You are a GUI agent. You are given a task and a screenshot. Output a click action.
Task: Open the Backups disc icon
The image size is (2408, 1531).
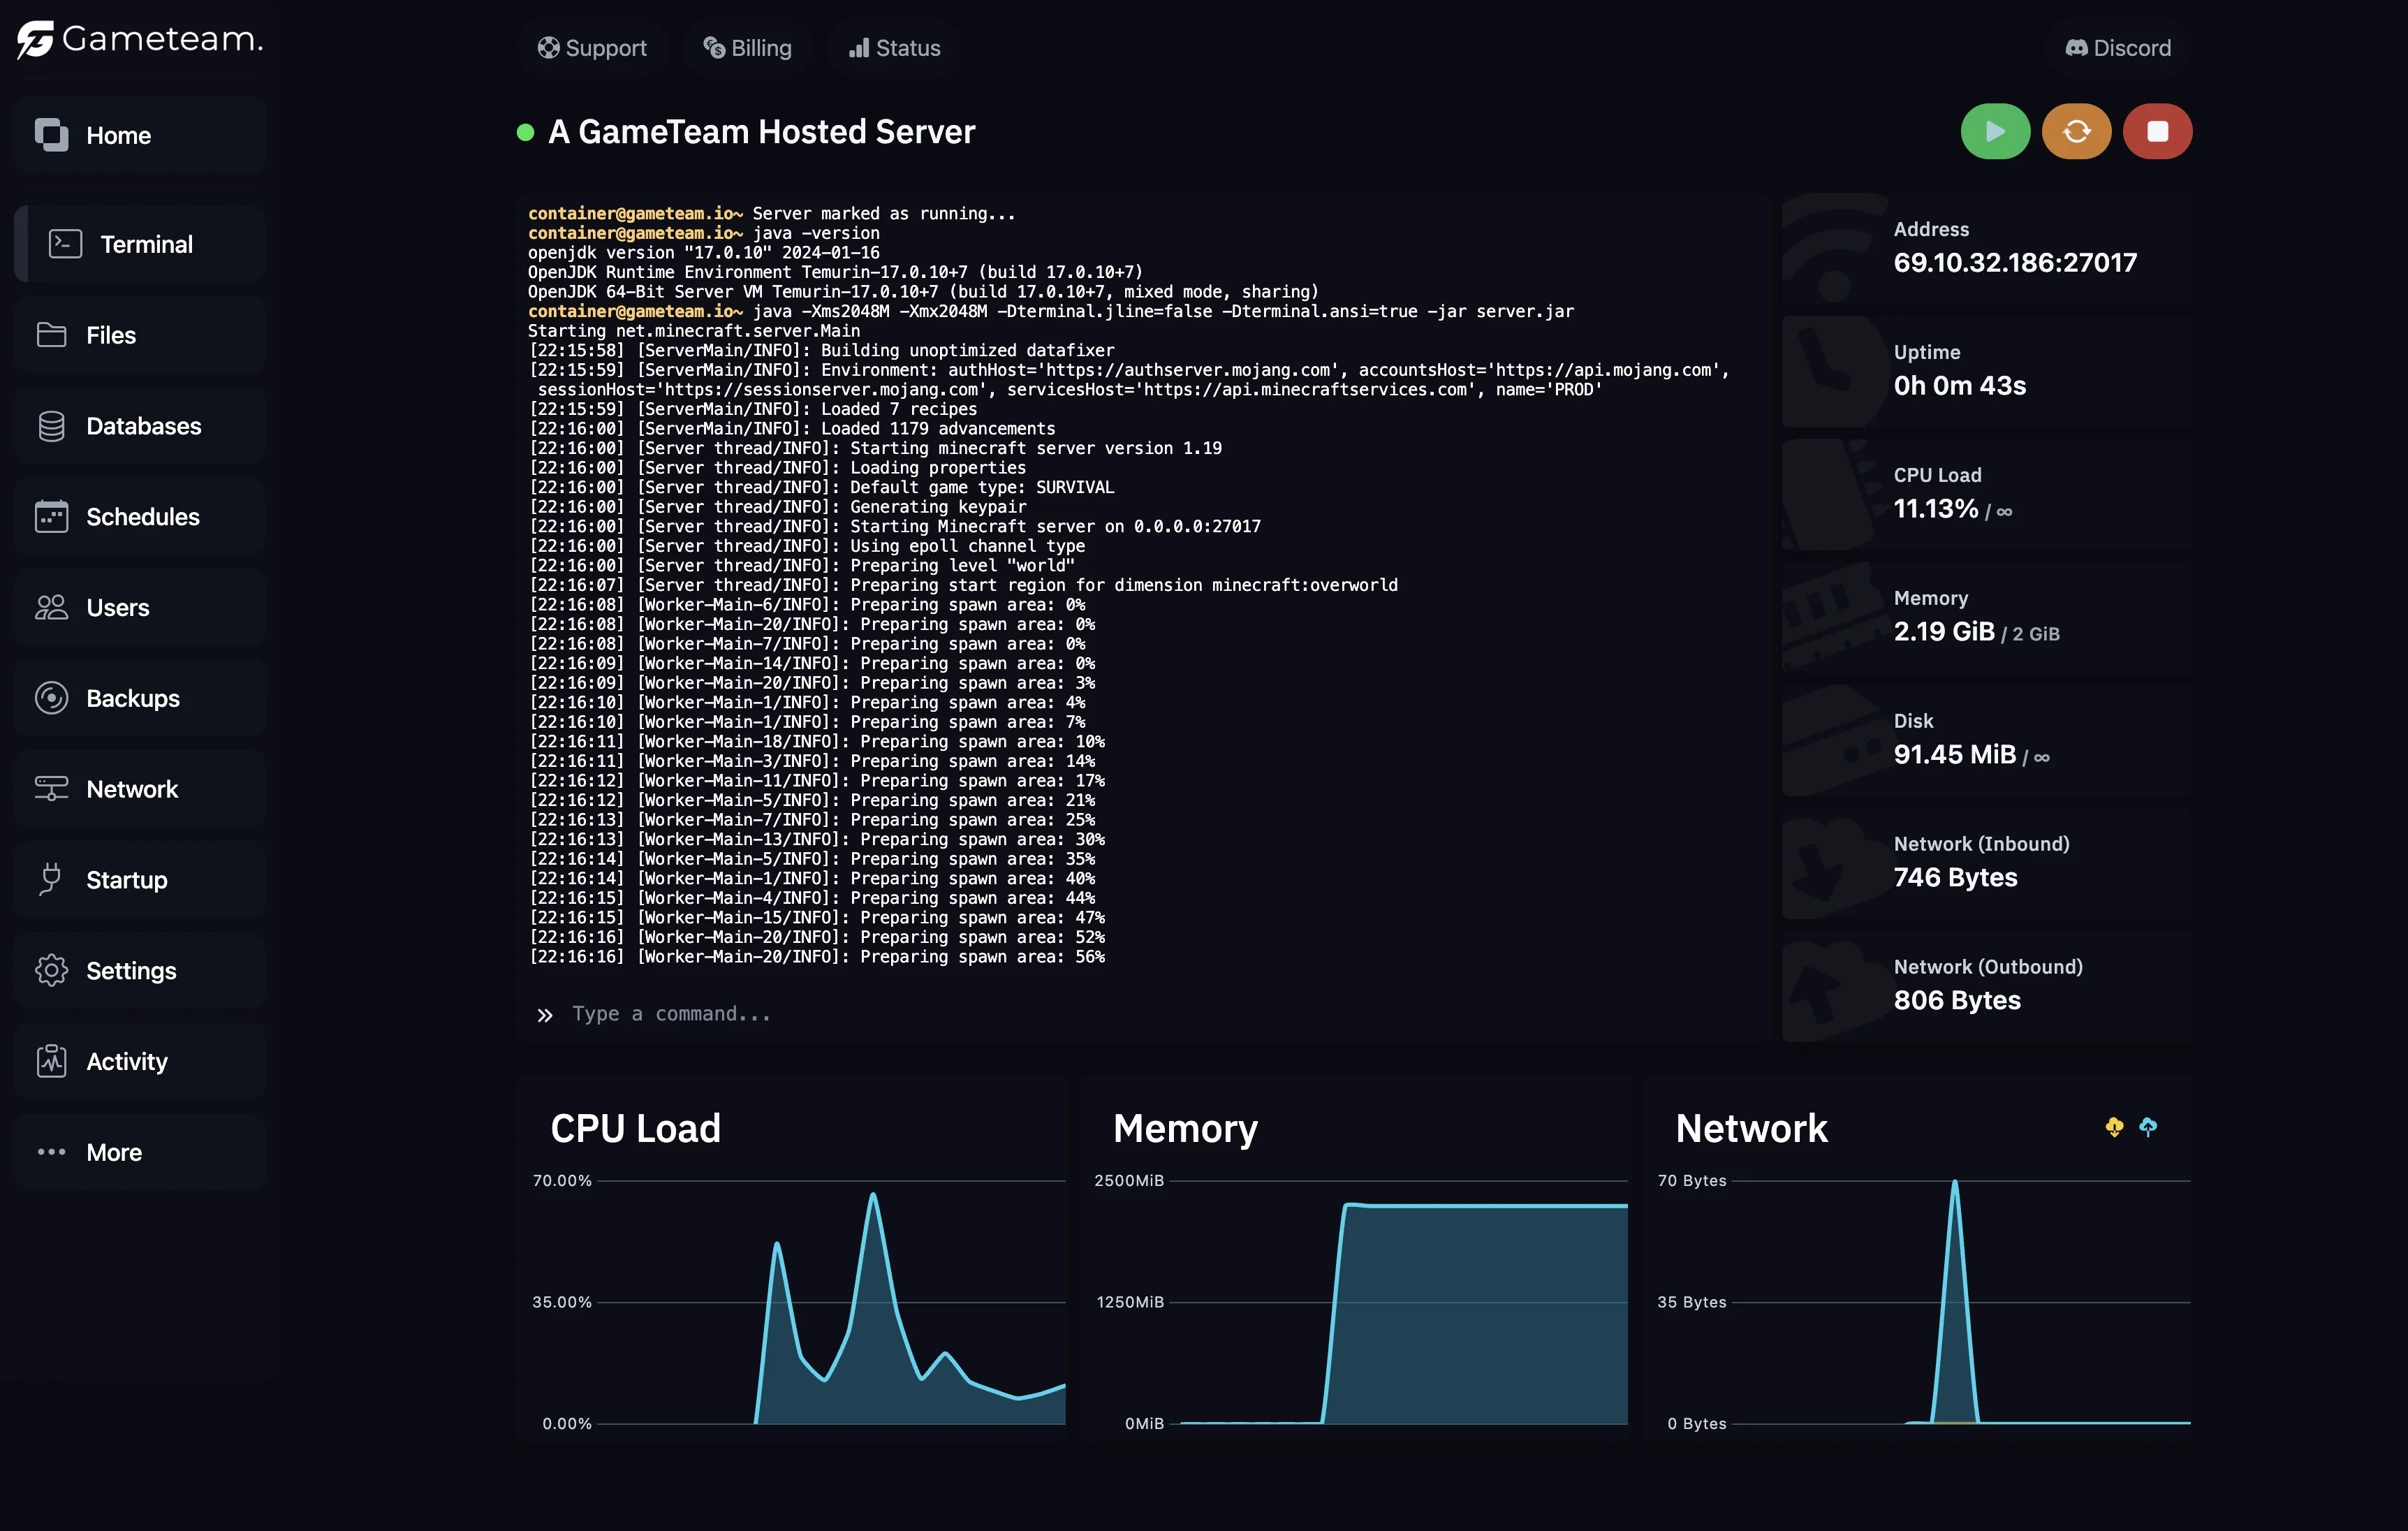tap(52, 698)
